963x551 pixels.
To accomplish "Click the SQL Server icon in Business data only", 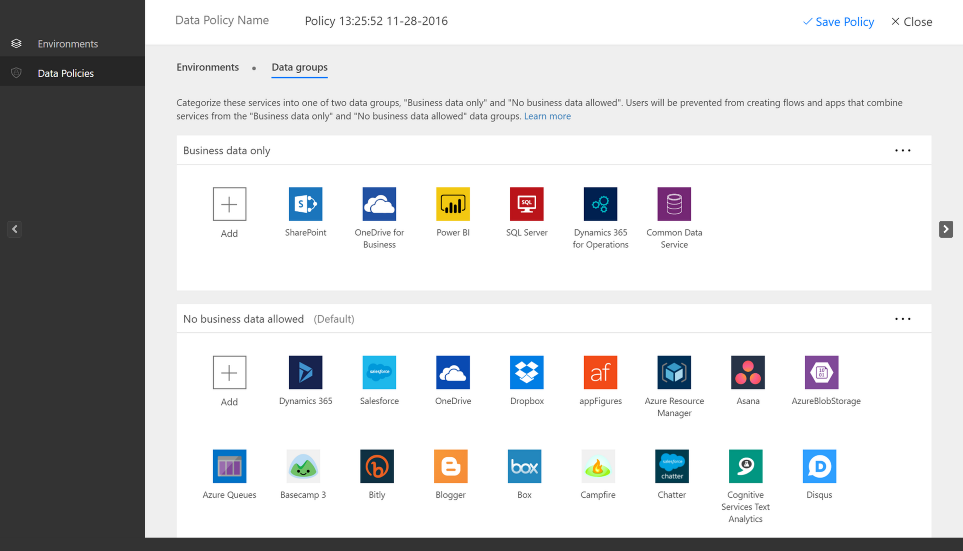I will 526,203.
